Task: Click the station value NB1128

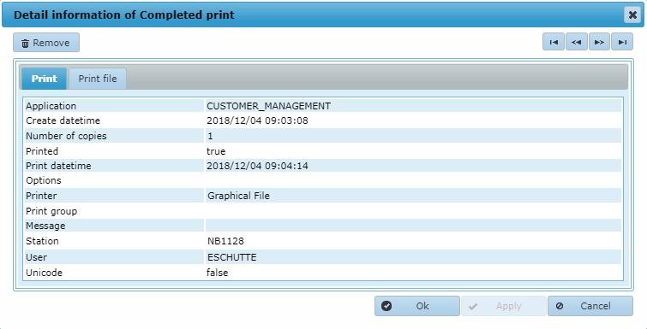Action: coord(225,241)
